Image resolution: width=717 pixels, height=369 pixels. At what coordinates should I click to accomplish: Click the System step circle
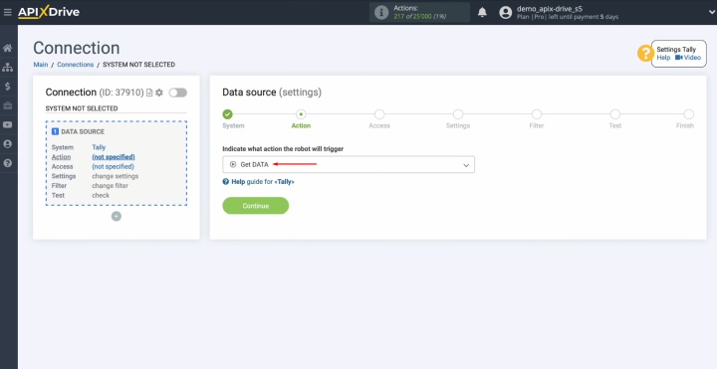(227, 114)
